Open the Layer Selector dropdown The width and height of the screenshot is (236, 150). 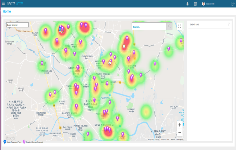click(17, 25)
